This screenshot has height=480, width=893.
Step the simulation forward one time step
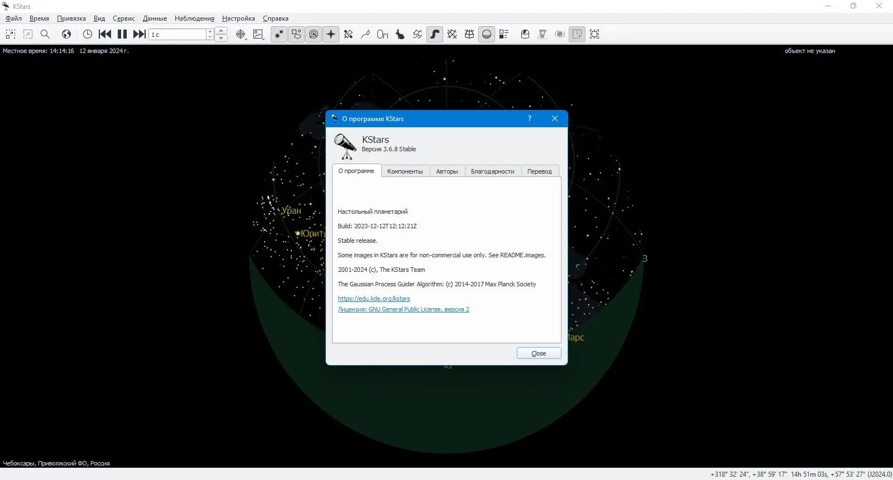(x=140, y=34)
